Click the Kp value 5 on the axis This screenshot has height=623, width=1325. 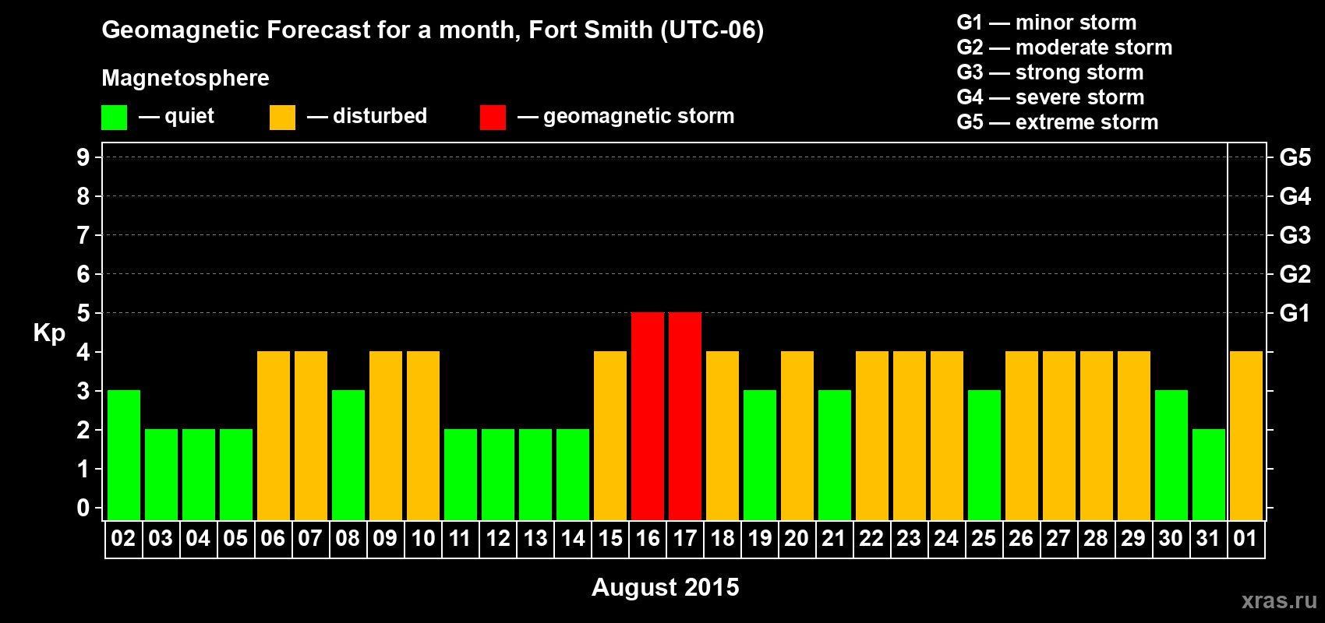[83, 313]
